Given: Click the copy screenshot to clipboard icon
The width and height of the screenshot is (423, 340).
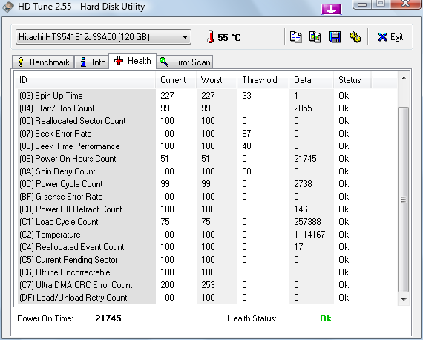Looking at the screenshot, I should (x=315, y=37).
